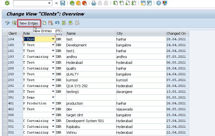Open Role dropdown for client 250
Image resolution: width=215 pixels, height=136 pixels.
tap(53, 74)
